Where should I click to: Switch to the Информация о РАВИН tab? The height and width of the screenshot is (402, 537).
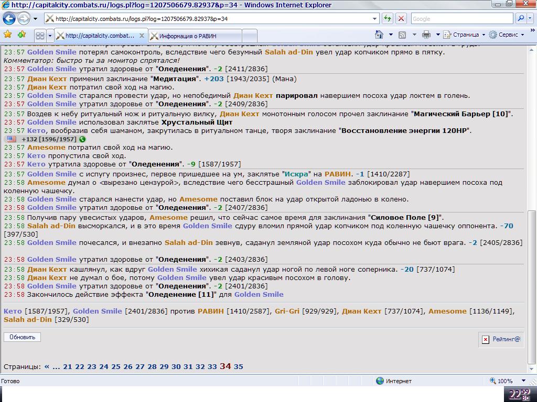pyautogui.click(x=195, y=36)
